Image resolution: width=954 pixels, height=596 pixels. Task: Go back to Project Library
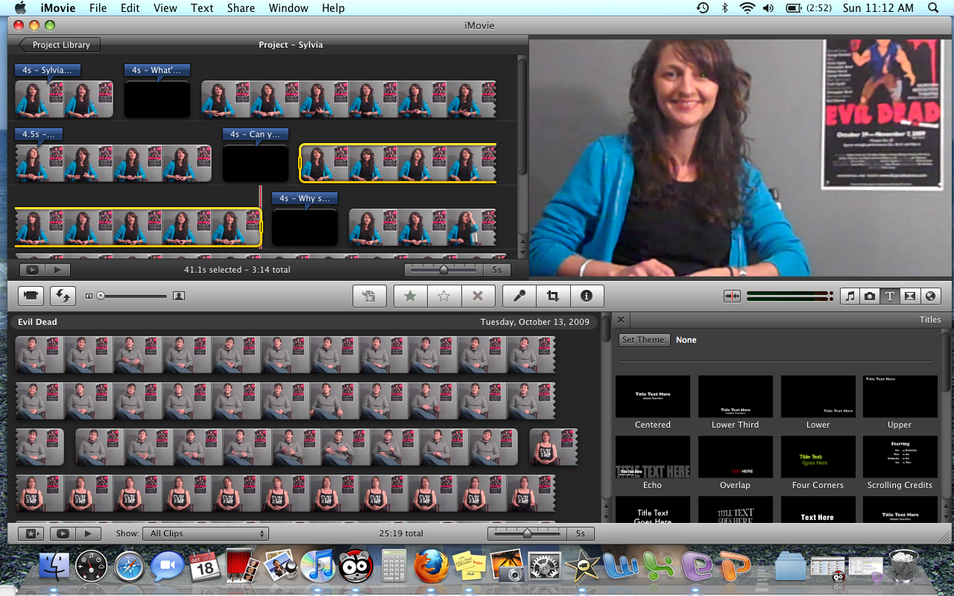[x=60, y=45]
